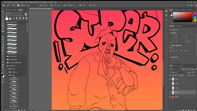This screenshot has height=111, width=197.
Task: Click the Home icon in options bar
Action: tap(4, 6)
